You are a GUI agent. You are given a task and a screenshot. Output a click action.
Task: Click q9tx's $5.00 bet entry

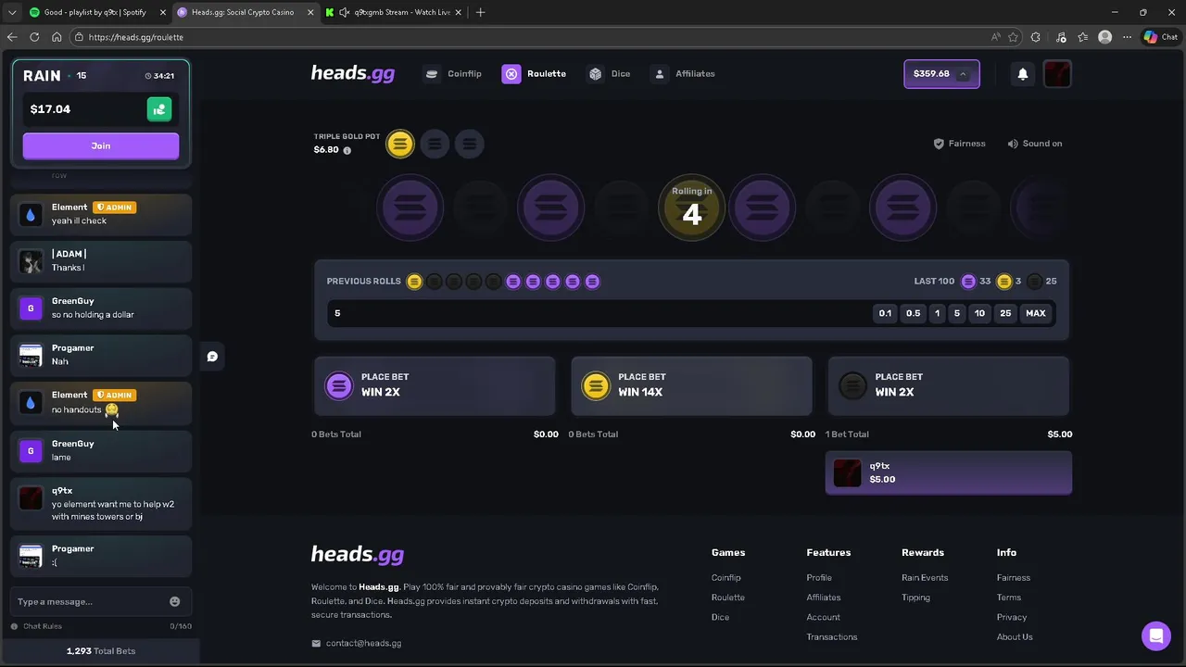[949, 472]
